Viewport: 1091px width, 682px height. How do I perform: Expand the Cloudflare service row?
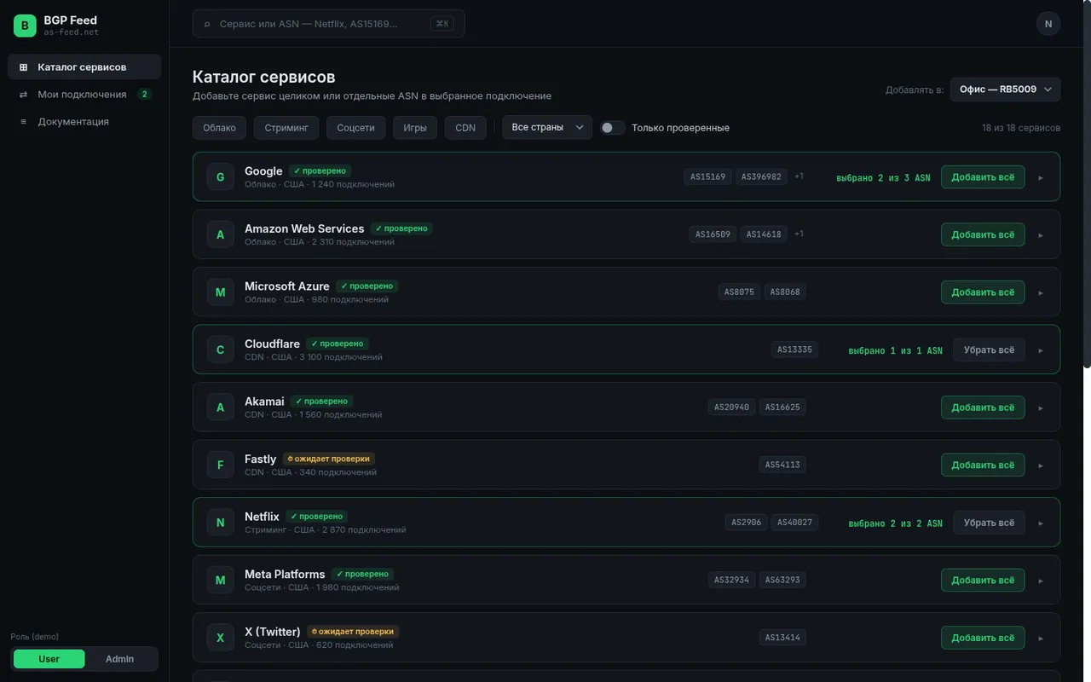point(1041,350)
